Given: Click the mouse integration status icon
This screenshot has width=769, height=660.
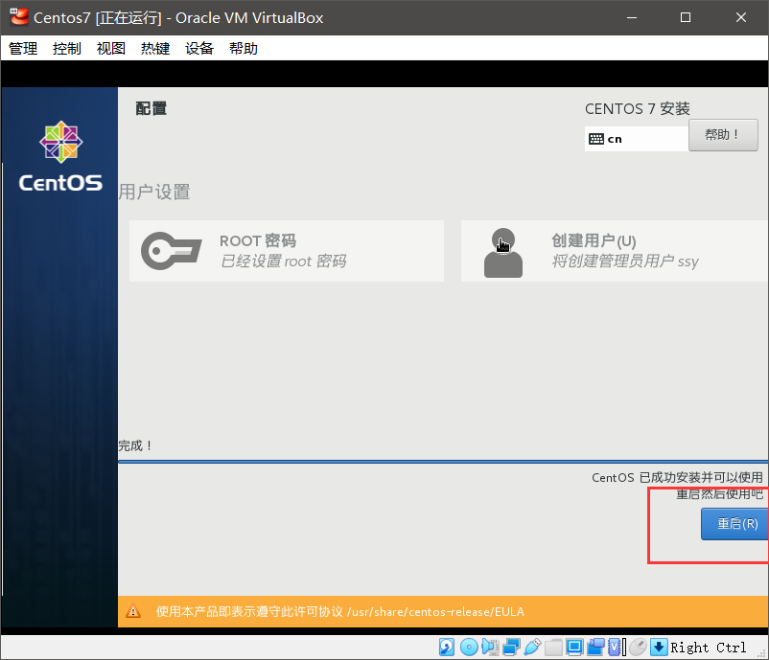Looking at the screenshot, I should tap(638, 647).
